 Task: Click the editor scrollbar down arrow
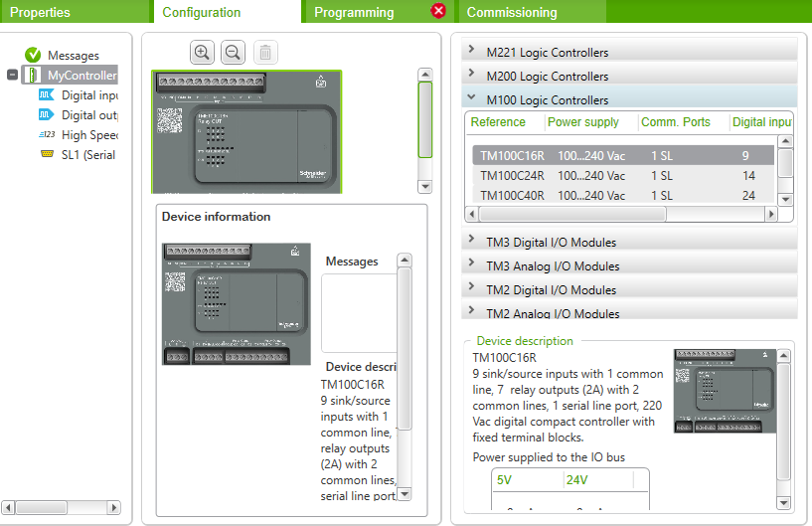point(425,186)
